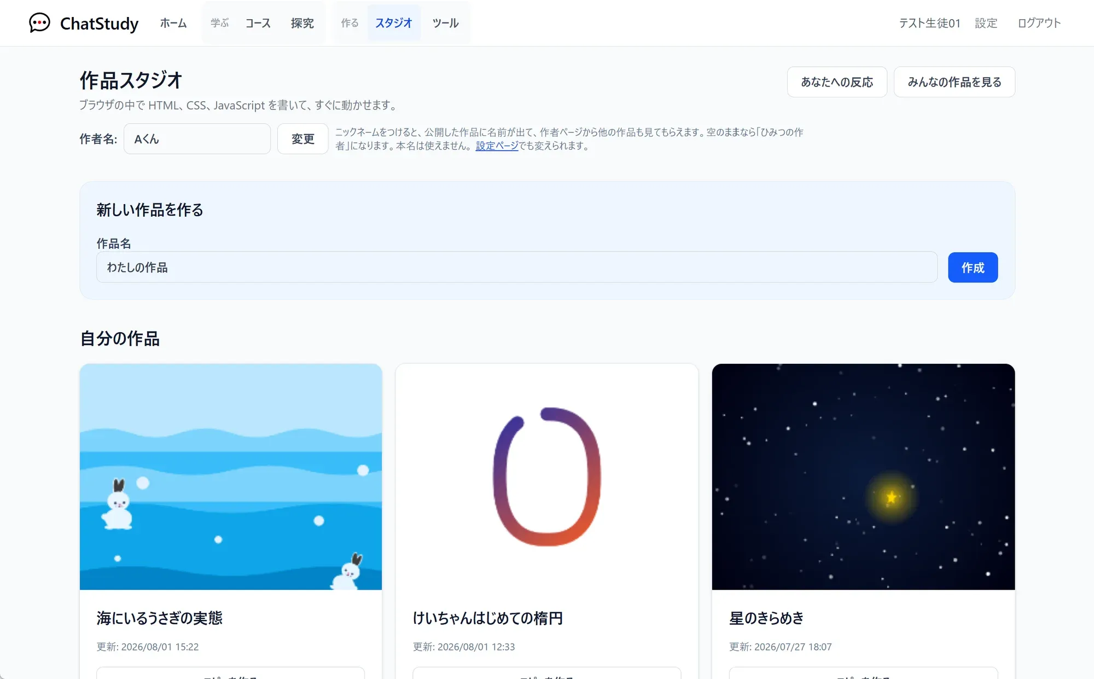Click the テスト生徒01 user name
This screenshot has width=1094, height=679.
click(930, 23)
